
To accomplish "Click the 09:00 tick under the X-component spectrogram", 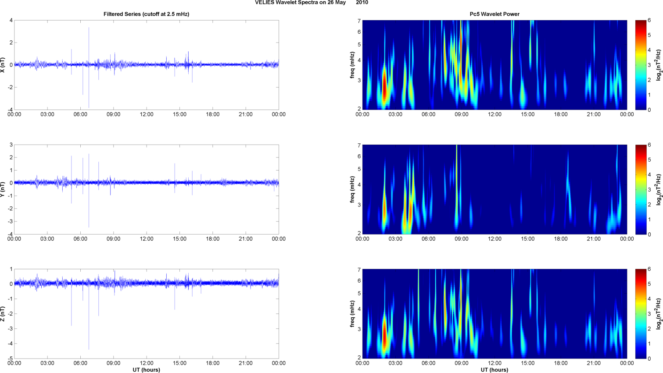I will tap(462, 114).
